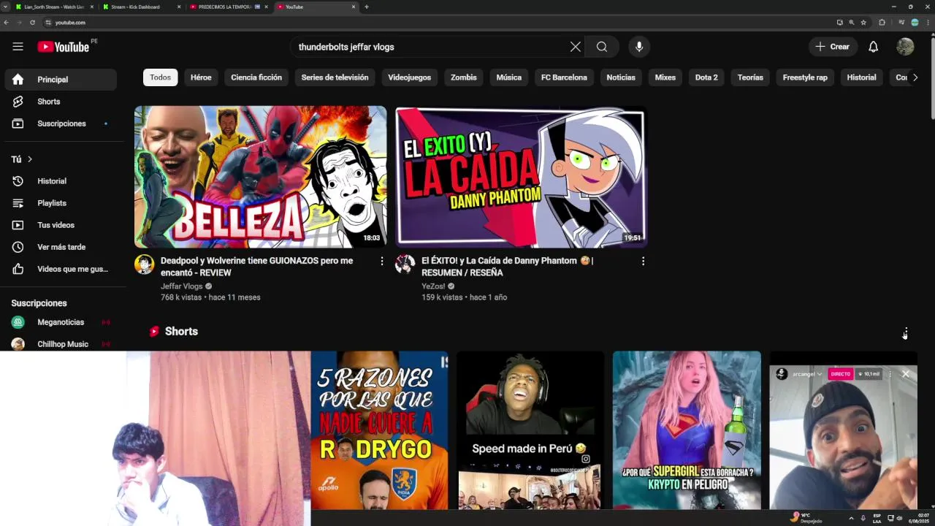Switch to the PREDECIMOS LA TEMPORADA tab

229,7
